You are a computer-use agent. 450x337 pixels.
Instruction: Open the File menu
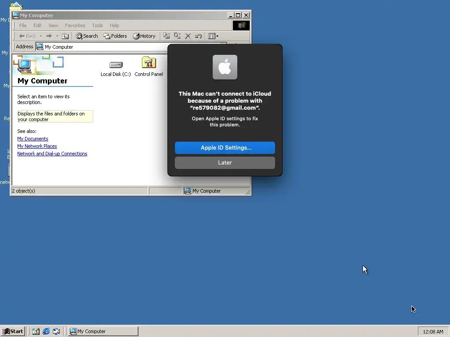coord(23,25)
